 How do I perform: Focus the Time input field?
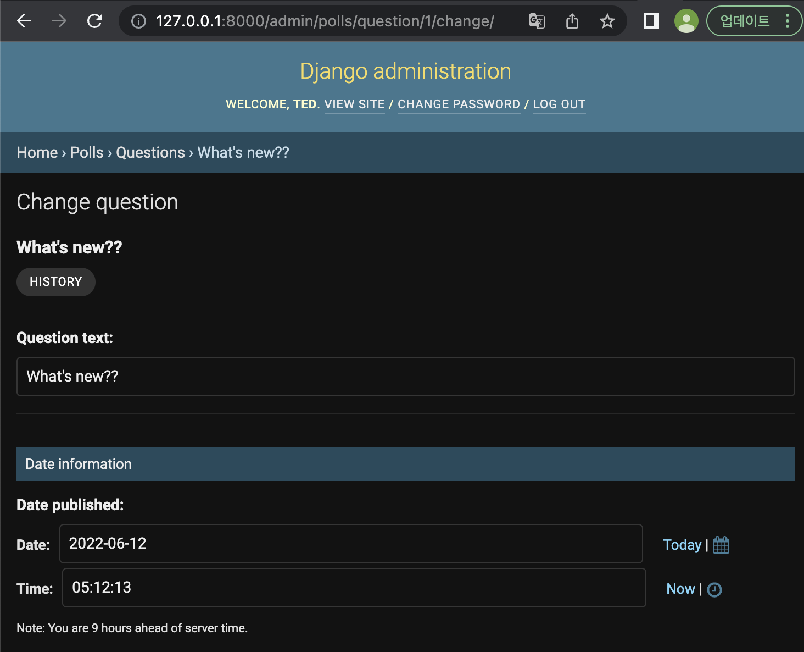click(354, 588)
